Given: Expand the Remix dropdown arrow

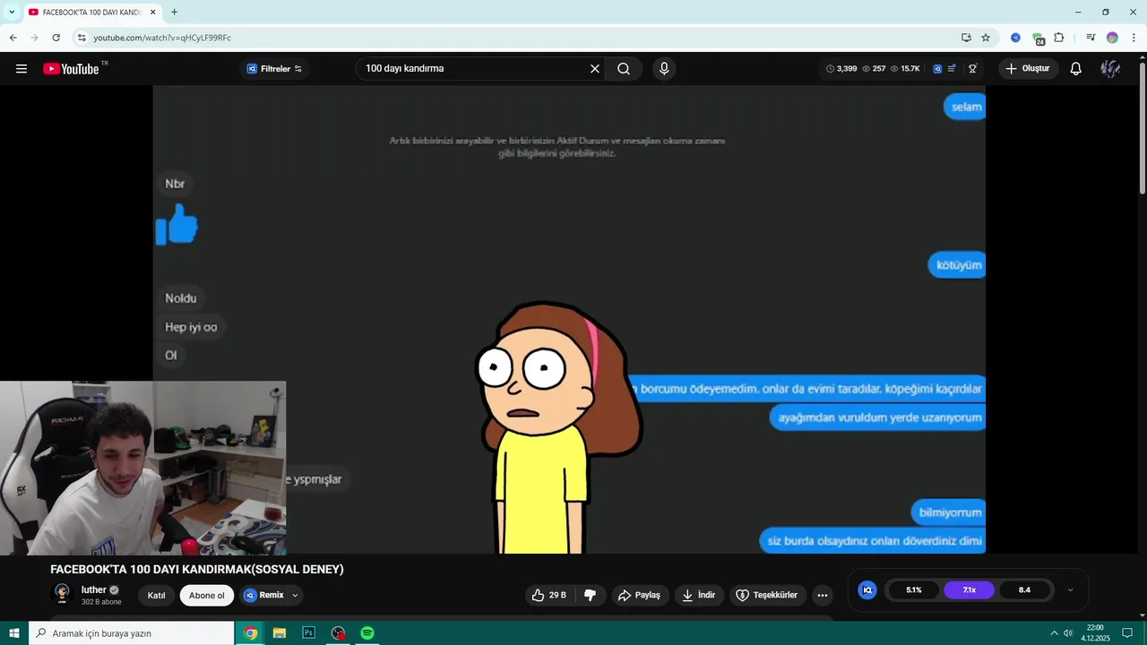Looking at the screenshot, I should 295,595.
